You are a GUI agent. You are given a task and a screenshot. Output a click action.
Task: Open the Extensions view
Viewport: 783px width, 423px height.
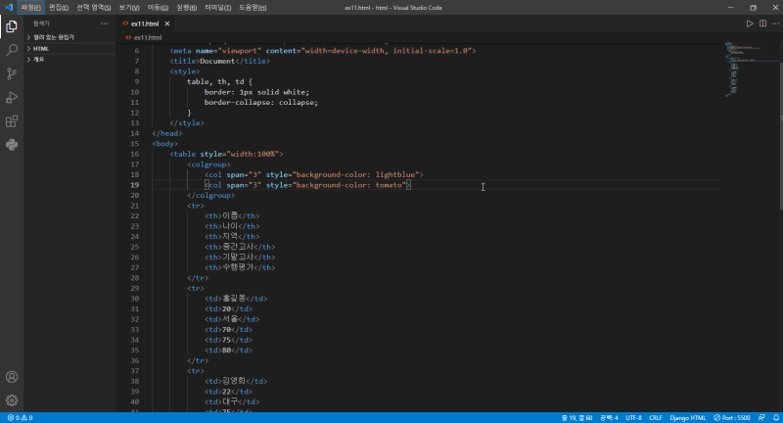tap(12, 120)
